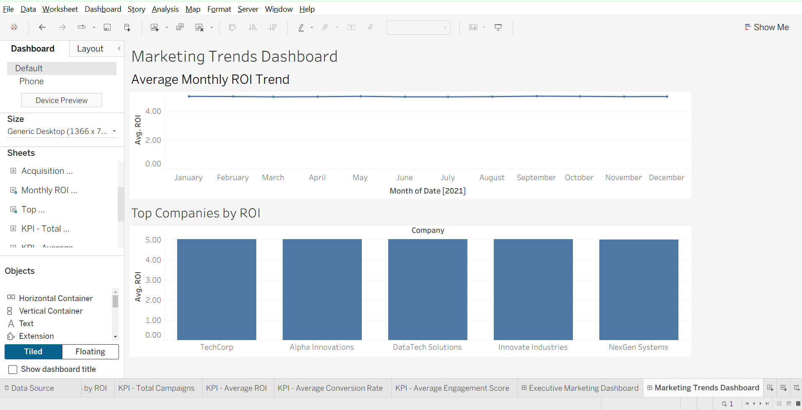Screen dimensions: 802x410
Task: Click the Horizontal Container object
Action: [x=50, y=298]
